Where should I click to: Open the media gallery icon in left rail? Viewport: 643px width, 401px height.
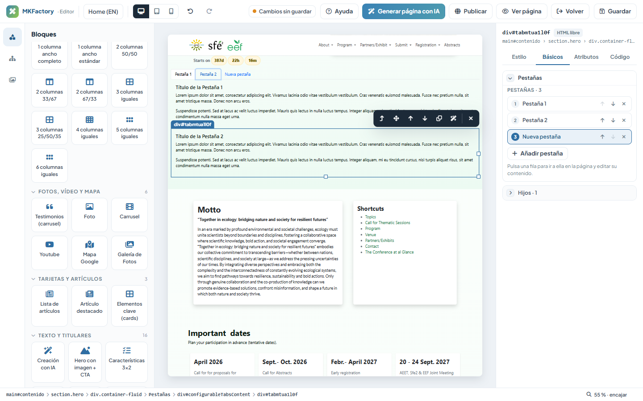(13, 80)
